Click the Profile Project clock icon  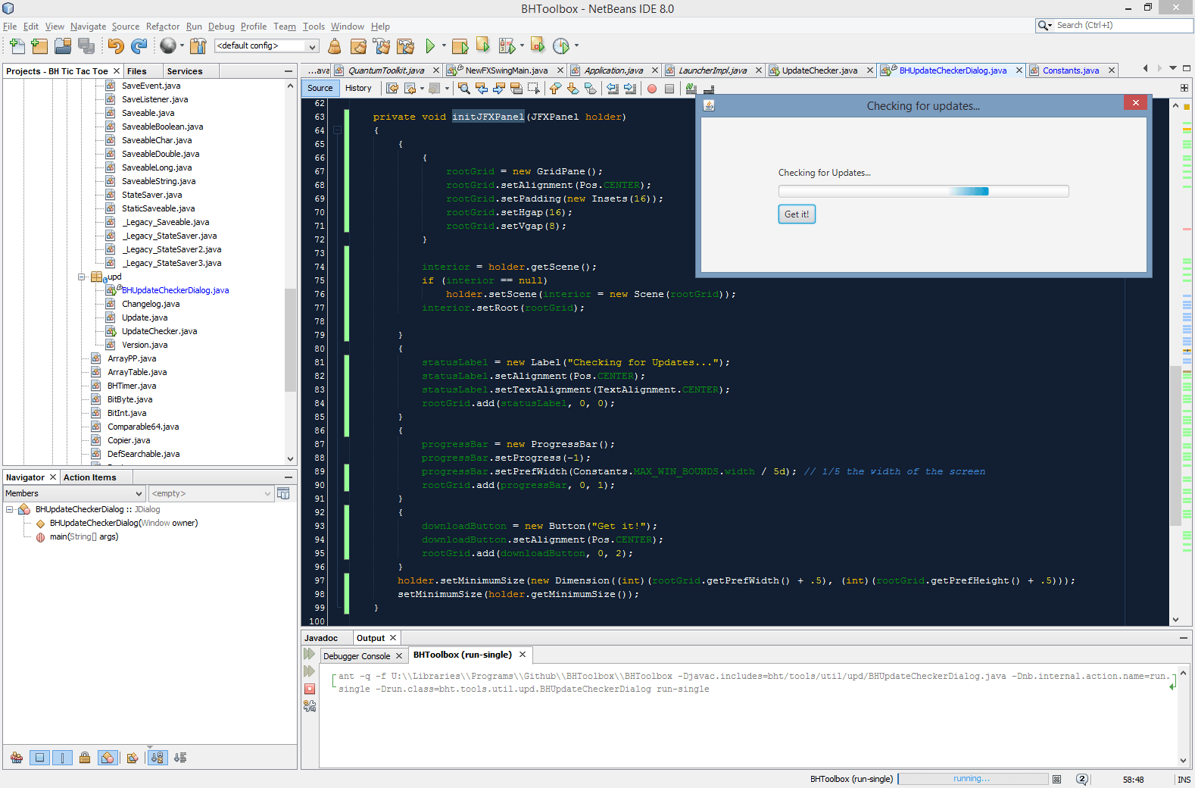(x=561, y=46)
